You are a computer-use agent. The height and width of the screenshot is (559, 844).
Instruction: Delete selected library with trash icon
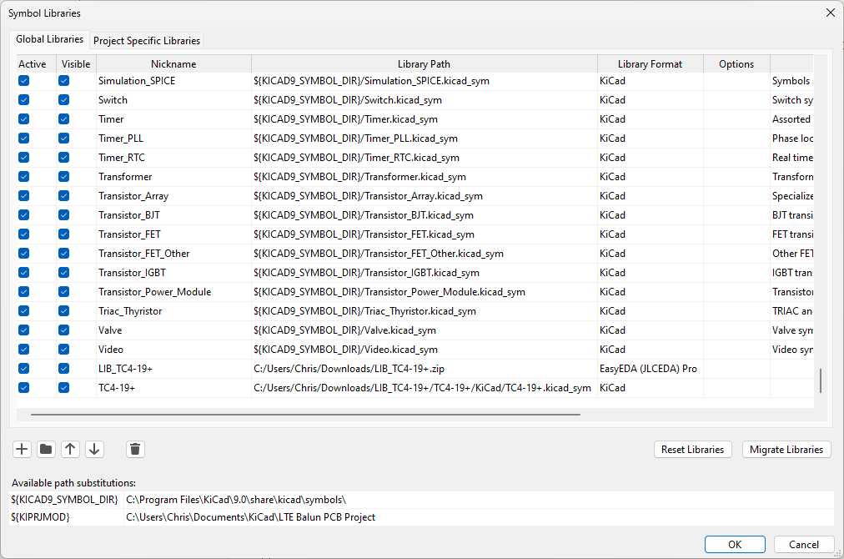(135, 449)
